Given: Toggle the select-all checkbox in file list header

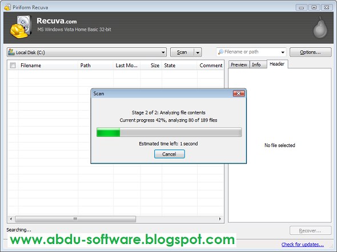Looking at the screenshot, I should tap(13, 65).
